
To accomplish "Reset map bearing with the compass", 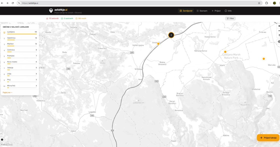I will point(279,35).
